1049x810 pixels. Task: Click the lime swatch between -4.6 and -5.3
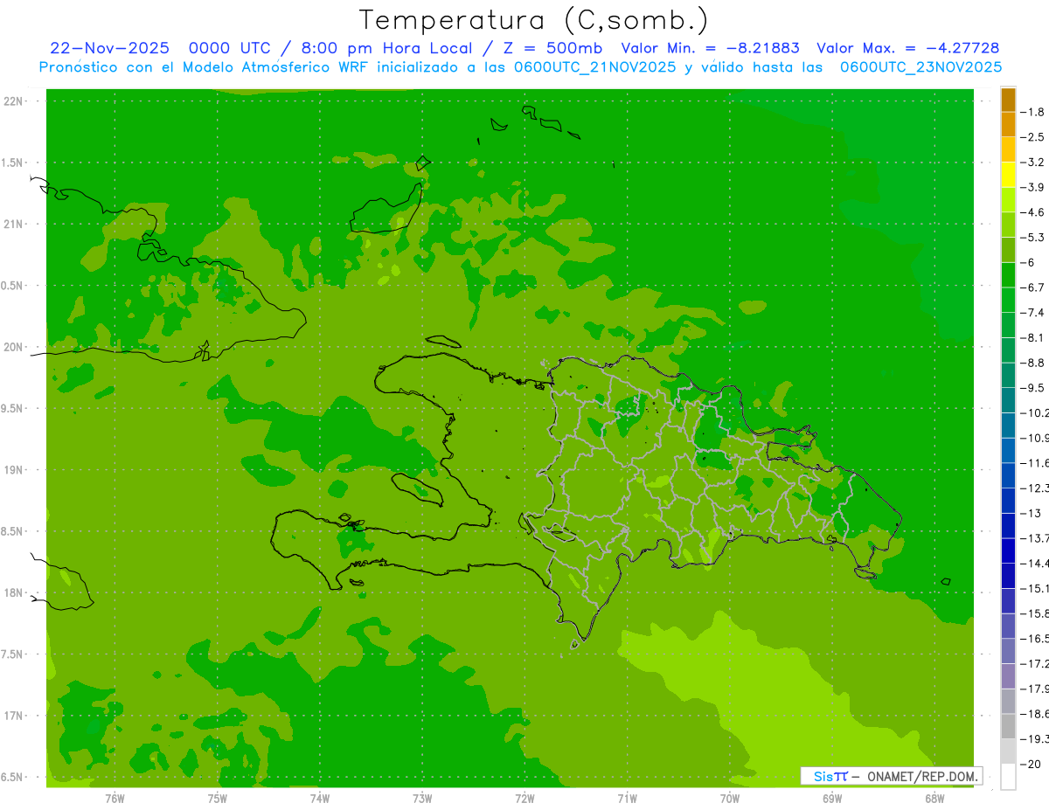(1008, 225)
